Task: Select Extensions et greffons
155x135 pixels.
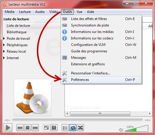Action: click(101, 64)
